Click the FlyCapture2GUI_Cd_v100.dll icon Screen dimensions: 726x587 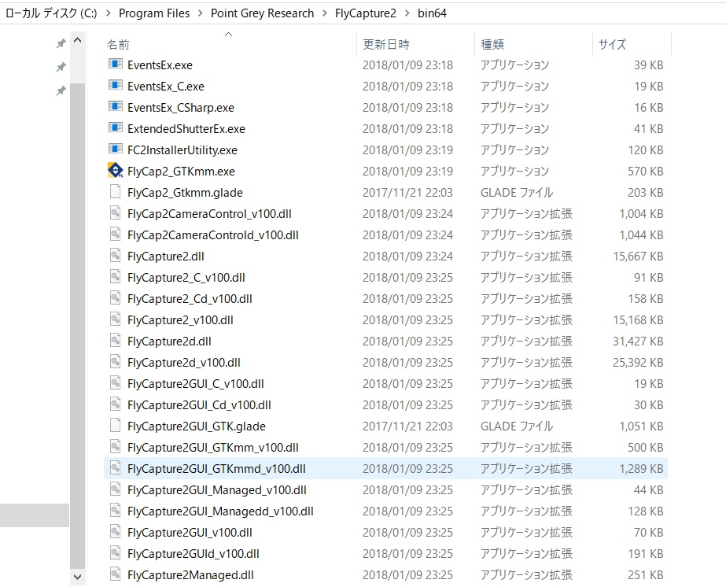[116, 404]
